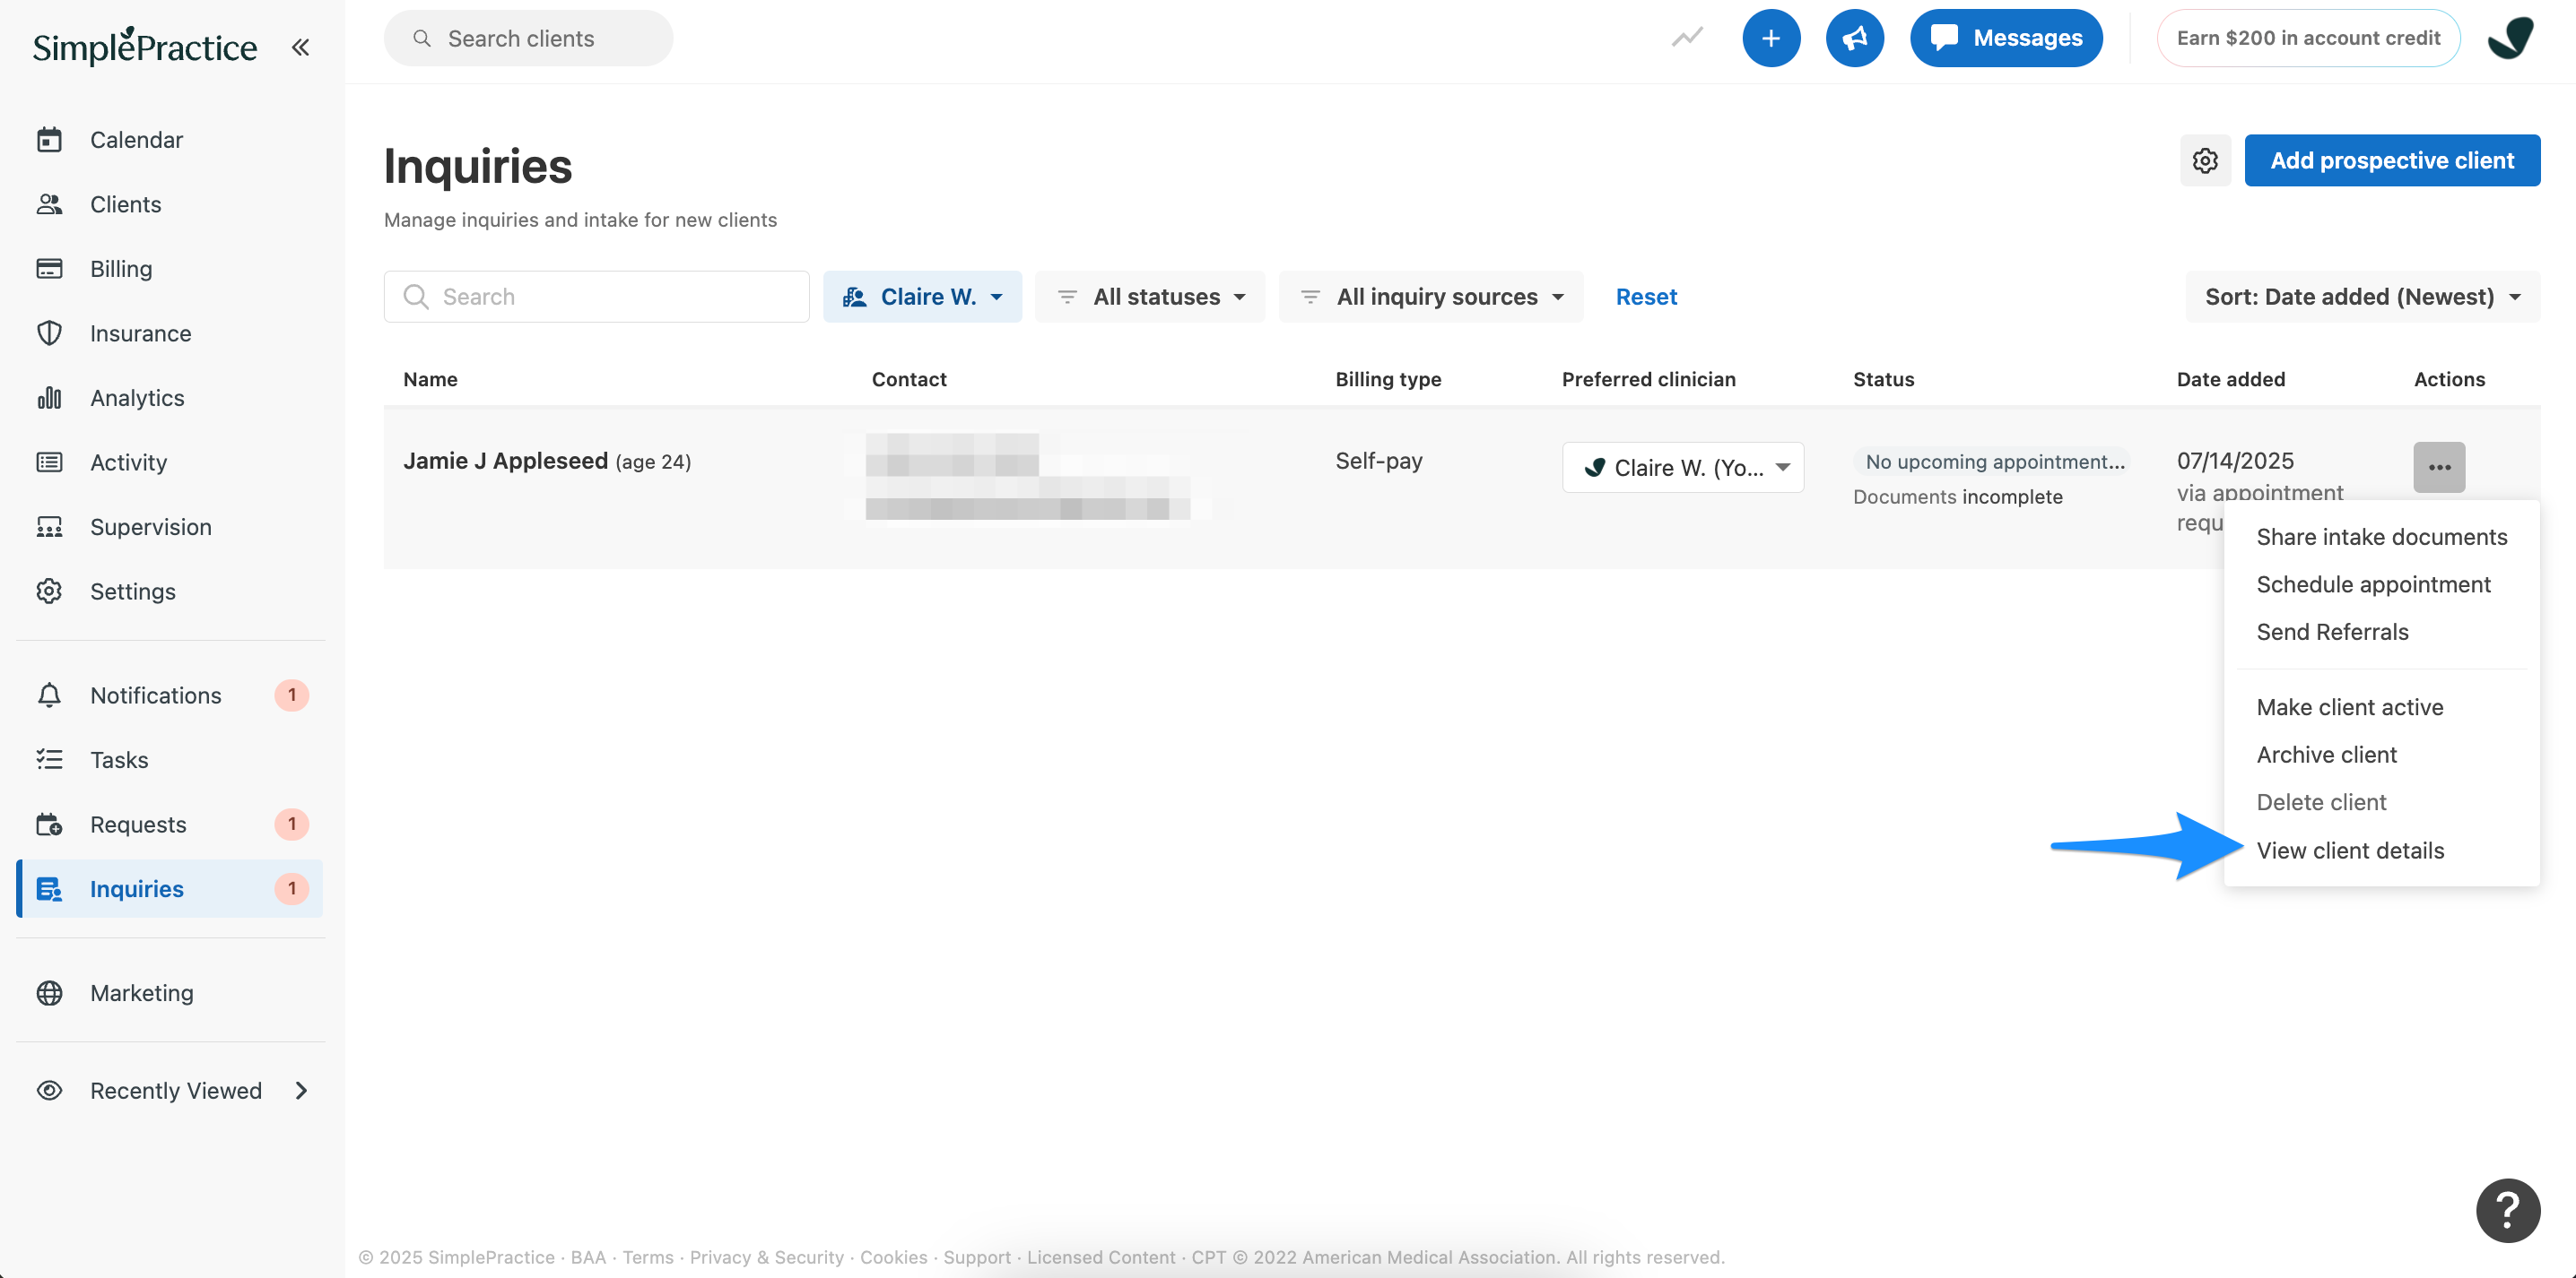Select View client details menu option

(2349, 851)
